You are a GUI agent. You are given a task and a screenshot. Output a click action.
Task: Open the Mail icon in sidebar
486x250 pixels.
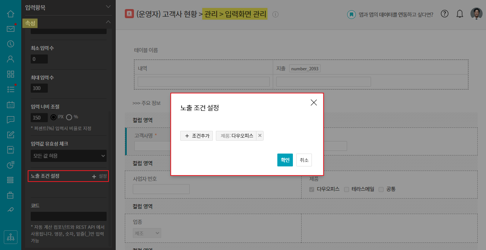pos(11,29)
